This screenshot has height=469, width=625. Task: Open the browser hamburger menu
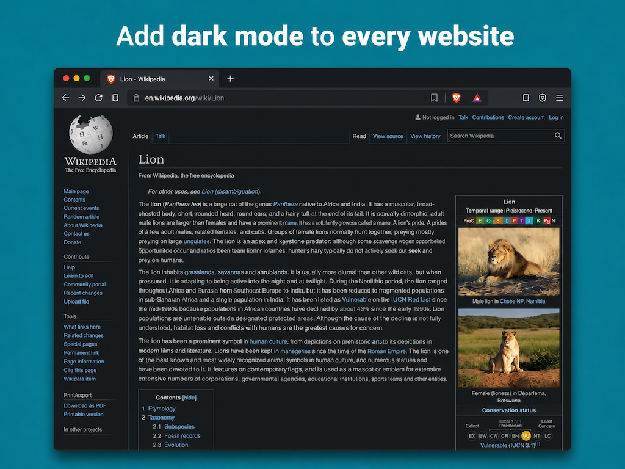pyautogui.click(x=560, y=98)
